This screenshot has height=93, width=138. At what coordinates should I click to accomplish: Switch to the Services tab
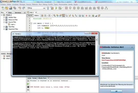pyautogui.click(x=18, y=13)
